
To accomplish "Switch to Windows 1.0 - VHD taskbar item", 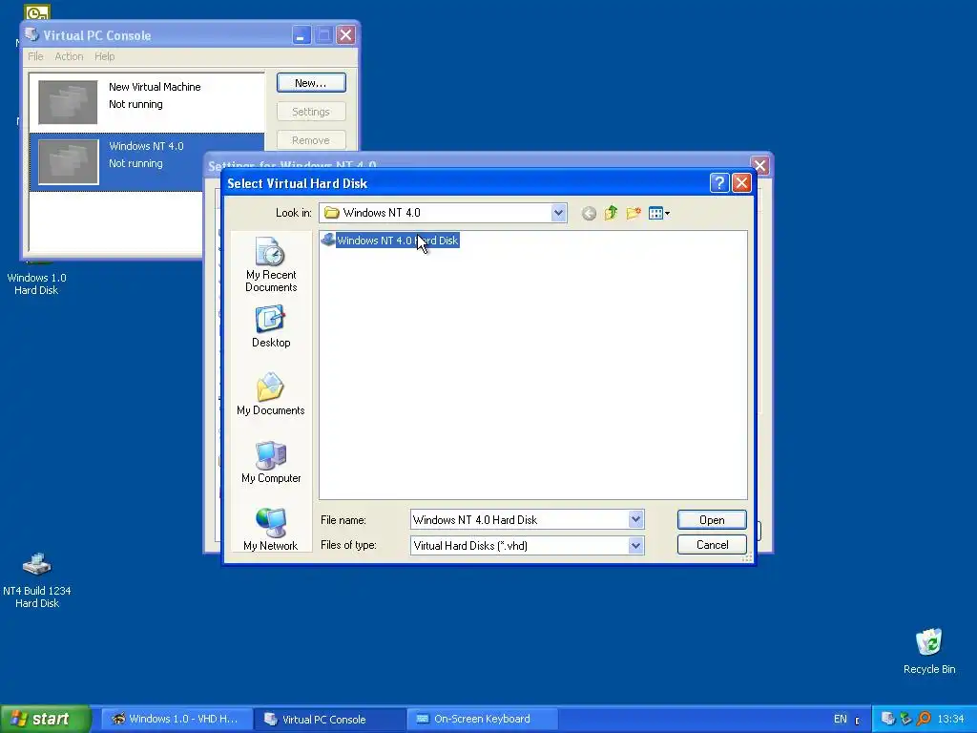I will (x=177, y=719).
